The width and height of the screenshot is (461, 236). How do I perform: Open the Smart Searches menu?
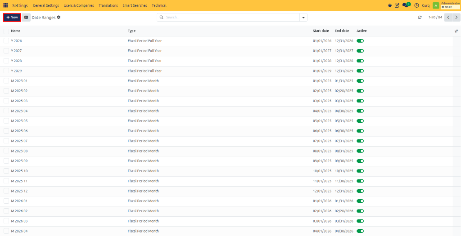pyautogui.click(x=135, y=5)
